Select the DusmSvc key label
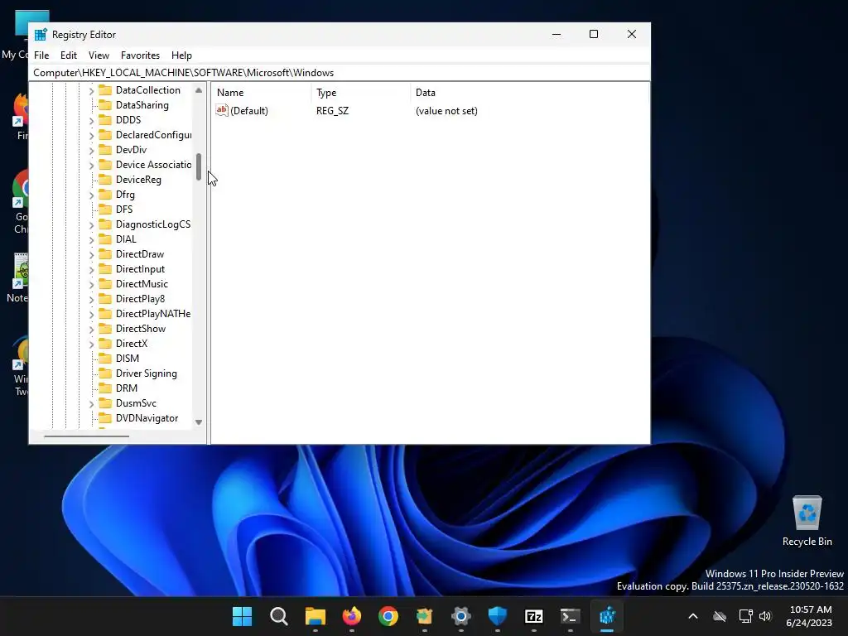This screenshot has width=848, height=636. pos(136,403)
